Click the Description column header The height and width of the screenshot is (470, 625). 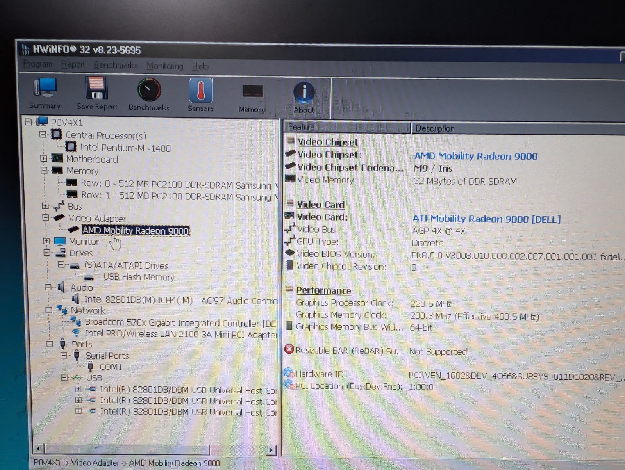(x=518, y=128)
